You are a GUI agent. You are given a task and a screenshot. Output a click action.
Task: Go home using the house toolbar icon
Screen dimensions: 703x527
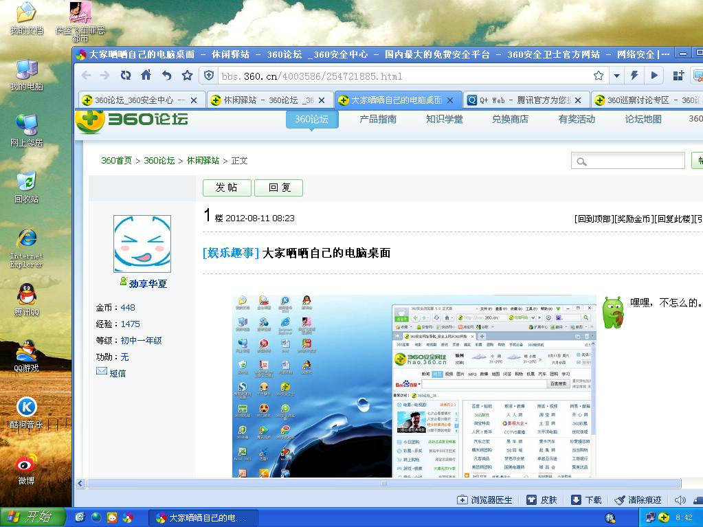146,76
